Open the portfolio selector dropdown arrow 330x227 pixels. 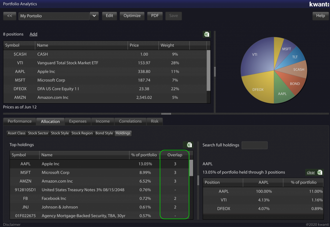94,16
